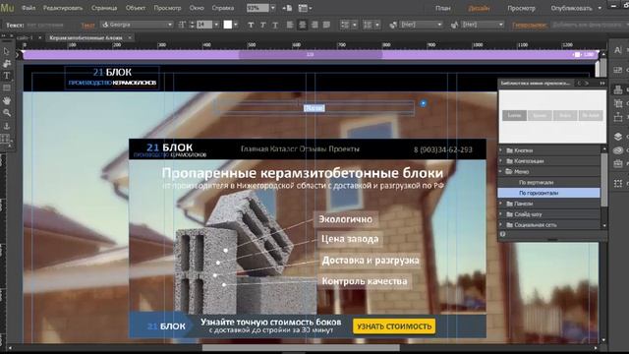Align text center

click(x=303, y=25)
